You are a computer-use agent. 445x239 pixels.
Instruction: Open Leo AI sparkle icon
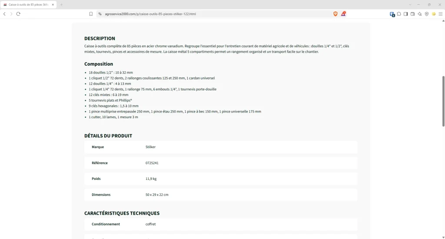(420, 14)
